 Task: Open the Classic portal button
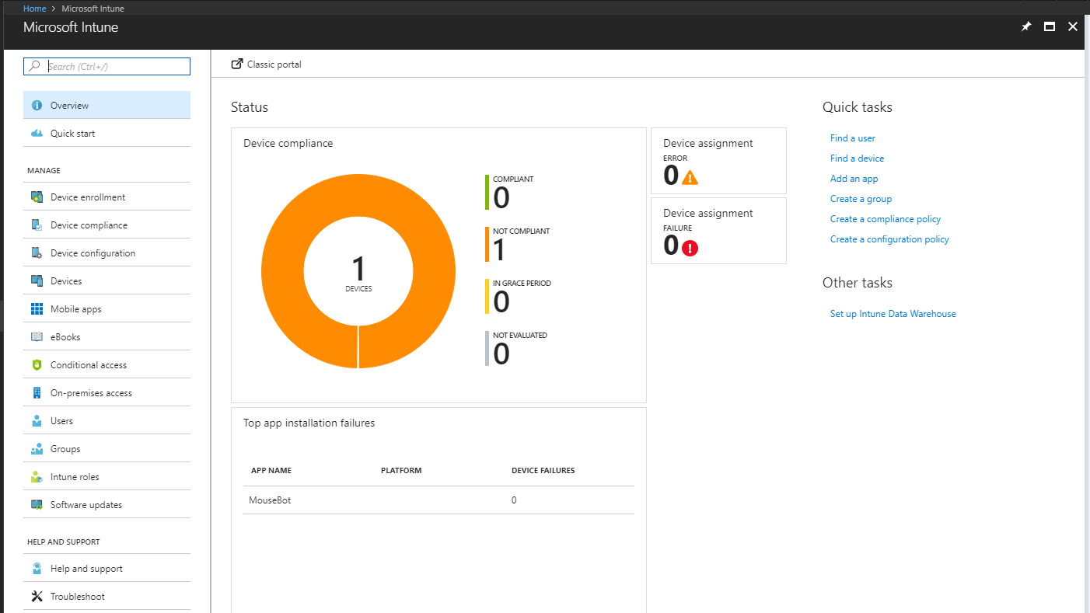click(267, 64)
